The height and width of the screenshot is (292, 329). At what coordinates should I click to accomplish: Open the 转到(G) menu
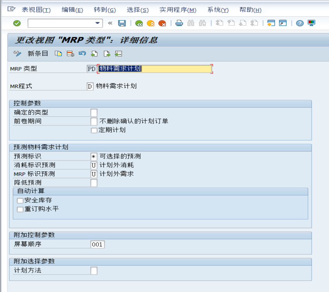point(105,10)
